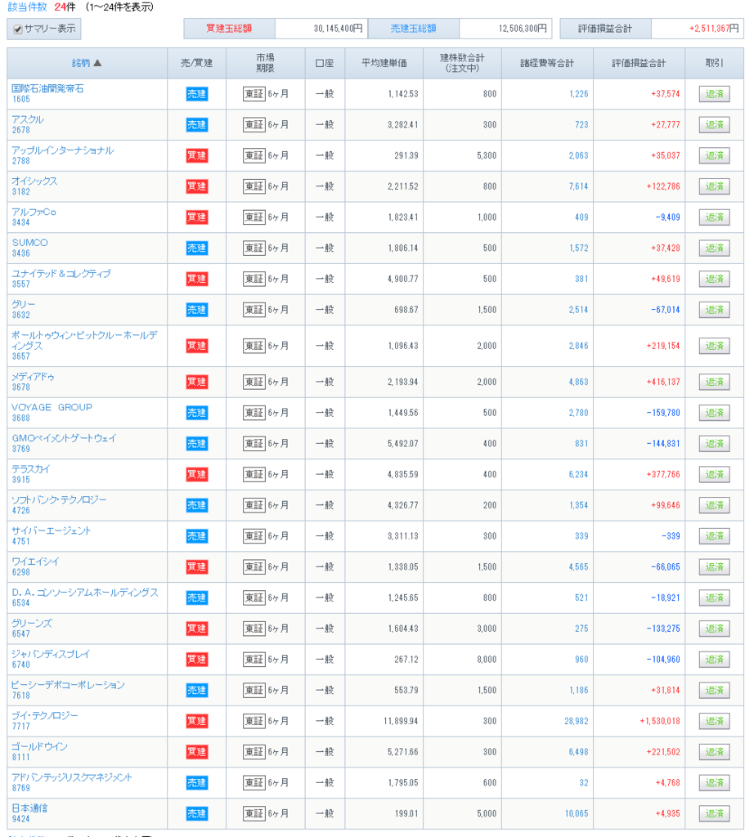Click 返済 button for テラスカイ row

pyautogui.click(x=714, y=475)
